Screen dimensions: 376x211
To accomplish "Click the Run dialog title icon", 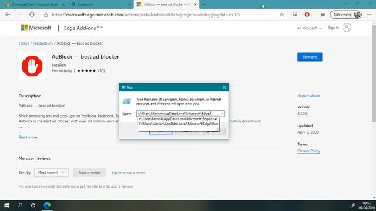I will click(123, 87).
